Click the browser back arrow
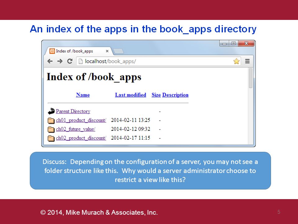Image resolution: width=298 pixels, height=224 pixels. 50,61
